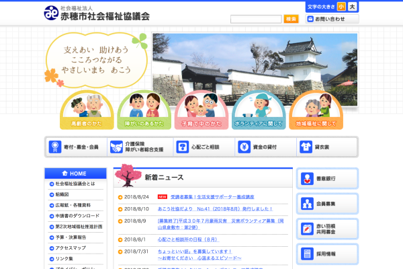Click the house icon next to HOME
The width and height of the screenshot is (403, 269).
[x=64, y=174]
